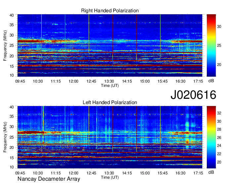Click the top plot's "Frequency (MHz)" axis label
This screenshot has width=225, height=183.
pyautogui.click(x=5, y=45)
